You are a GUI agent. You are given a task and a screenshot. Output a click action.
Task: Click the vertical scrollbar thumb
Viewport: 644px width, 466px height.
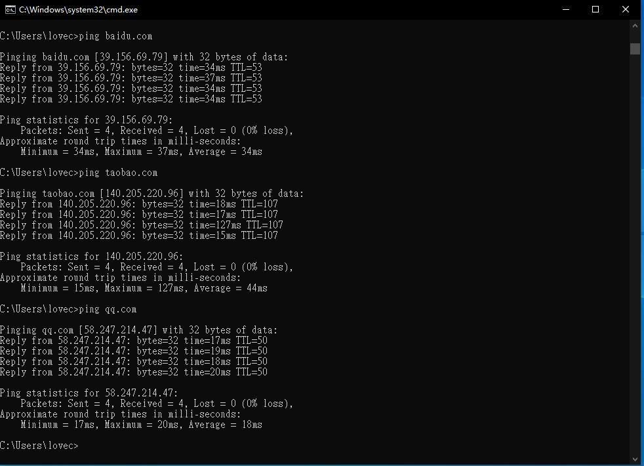(x=635, y=49)
